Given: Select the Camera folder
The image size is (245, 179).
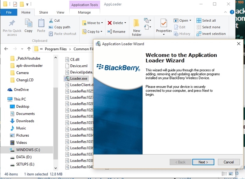Looking at the screenshot, I should (x=20, y=73).
